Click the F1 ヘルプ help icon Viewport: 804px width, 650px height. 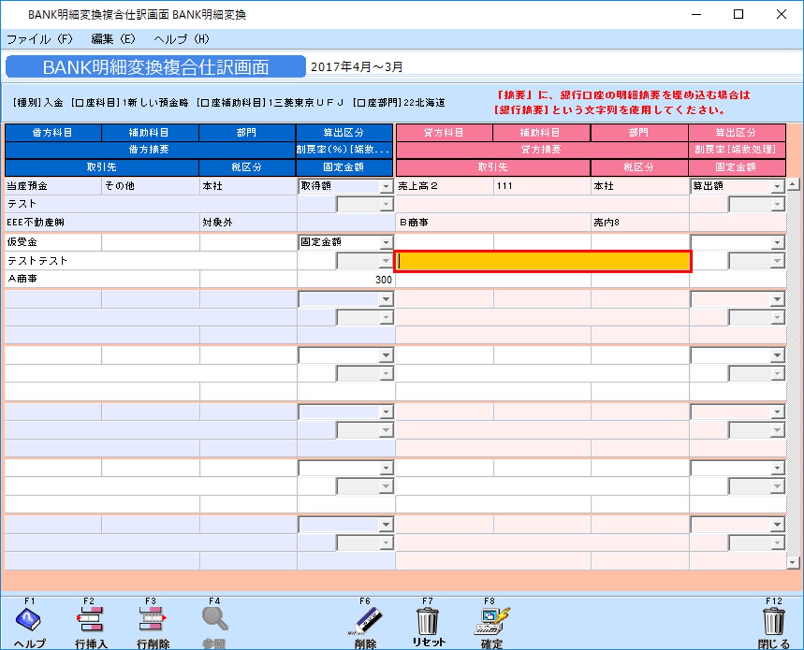coord(28,623)
